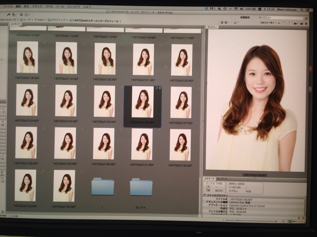This screenshot has height=237, width=317.
Task: Expand the star filter dropdown arrow
Action: pyautogui.click(x=238, y=23)
